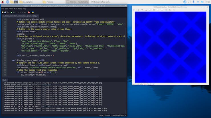Click the Step out debug icon
Image resolution: width=211 pixels, height=118 pixels.
(x=23, y=12)
